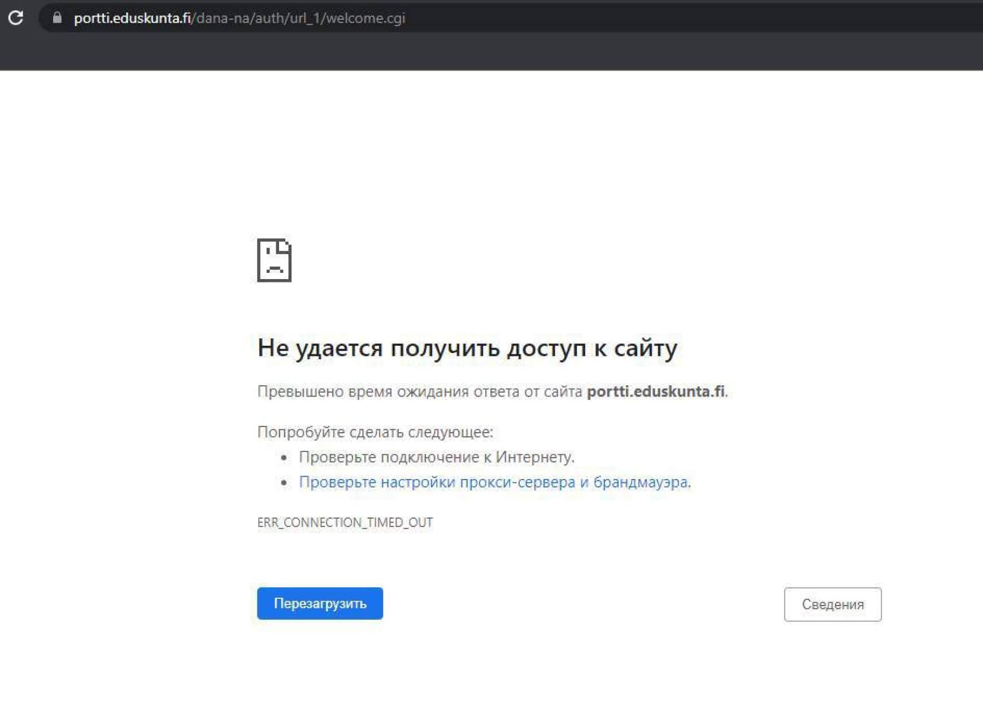Screen dimensions: 983x705
Task: Click the Попробуйте сделать следующее text
Action: [x=375, y=432]
